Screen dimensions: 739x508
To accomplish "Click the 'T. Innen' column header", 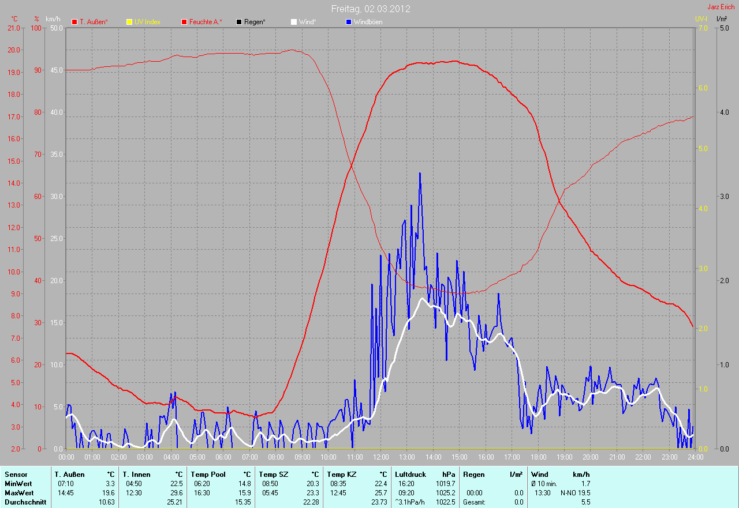I will (136, 475).
